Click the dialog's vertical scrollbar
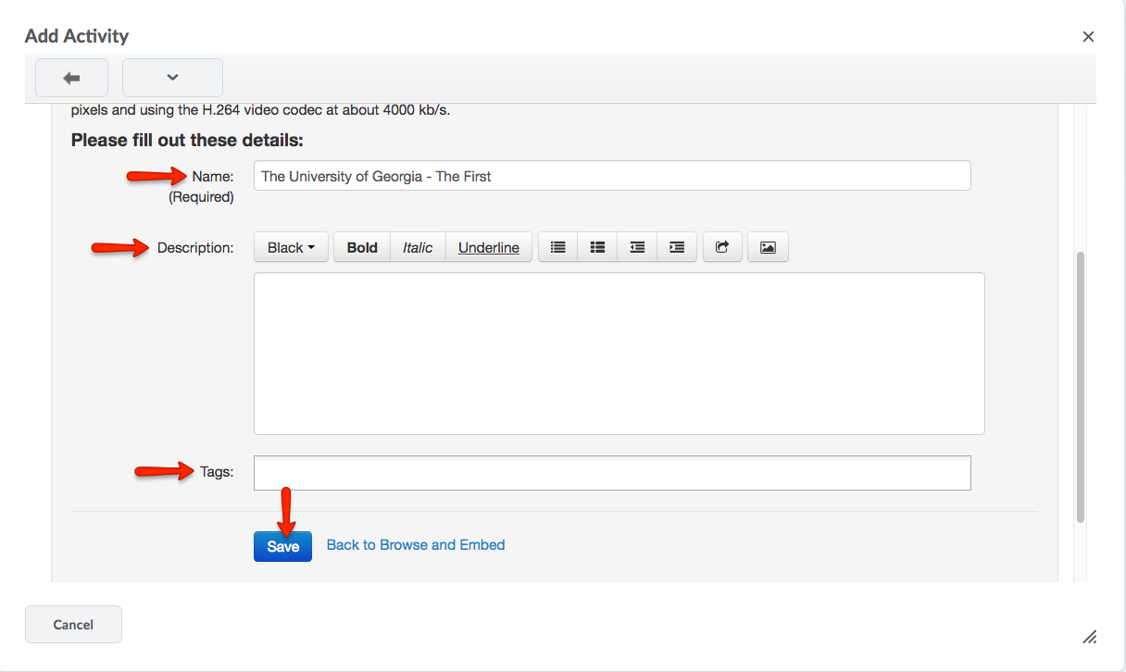 tap(1080, 386)
